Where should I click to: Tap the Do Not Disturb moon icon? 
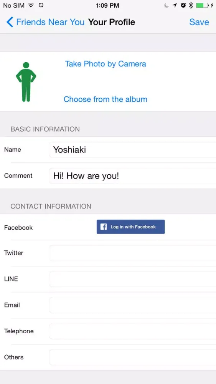click(167, 5)
